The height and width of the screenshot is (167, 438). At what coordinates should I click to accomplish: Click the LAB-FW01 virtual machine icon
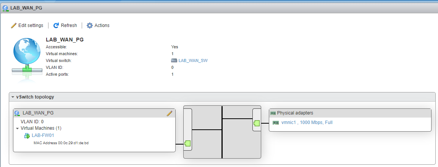point(27,136)
